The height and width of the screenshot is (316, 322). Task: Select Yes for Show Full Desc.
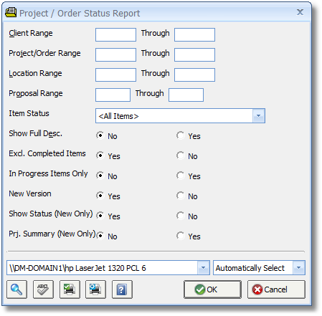tap(181, 135)
